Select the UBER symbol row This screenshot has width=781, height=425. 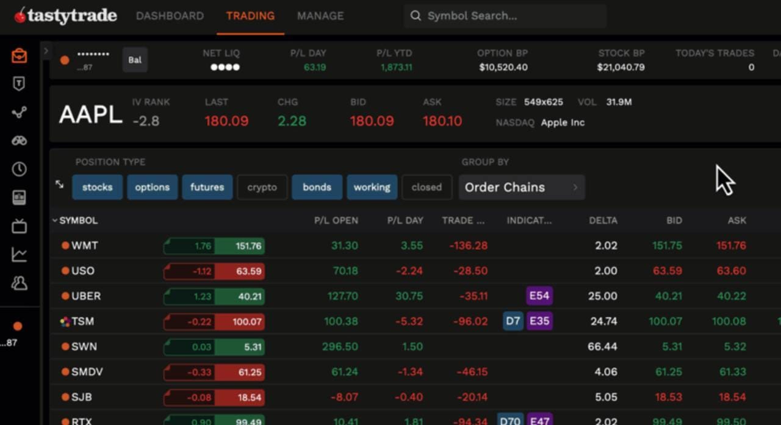click(415, 296)
